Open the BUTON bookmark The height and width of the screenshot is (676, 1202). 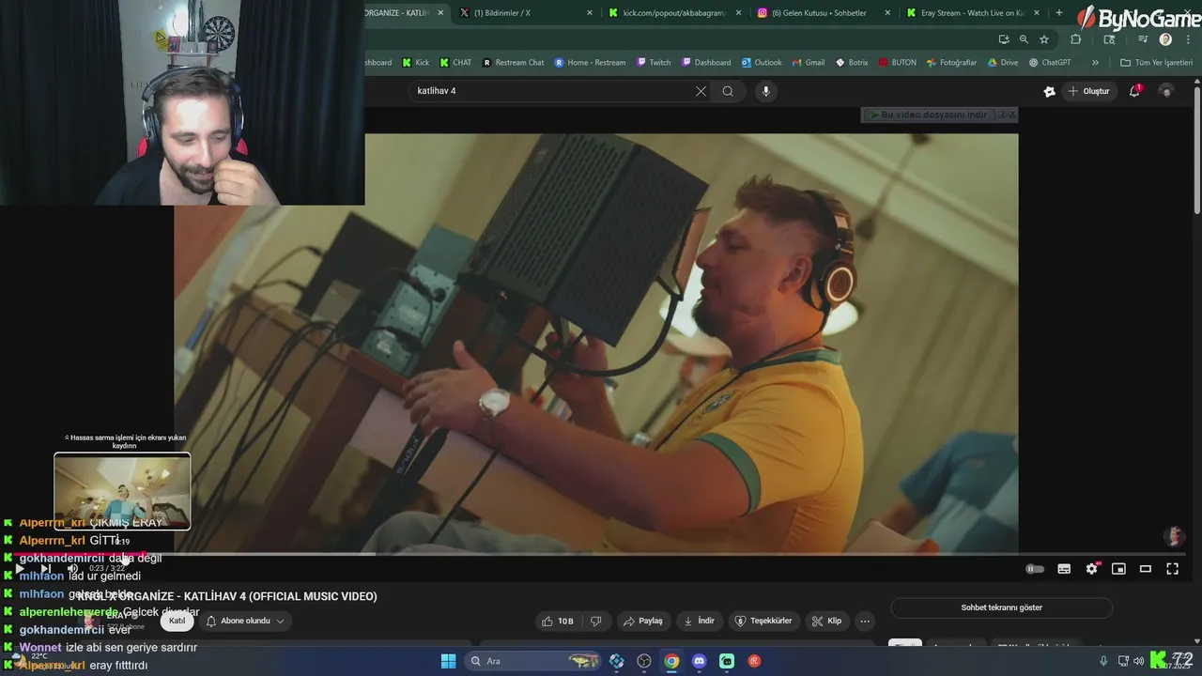click(x=898, y=63)
